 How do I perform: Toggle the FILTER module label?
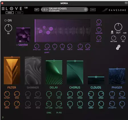(x=12, y=88)
